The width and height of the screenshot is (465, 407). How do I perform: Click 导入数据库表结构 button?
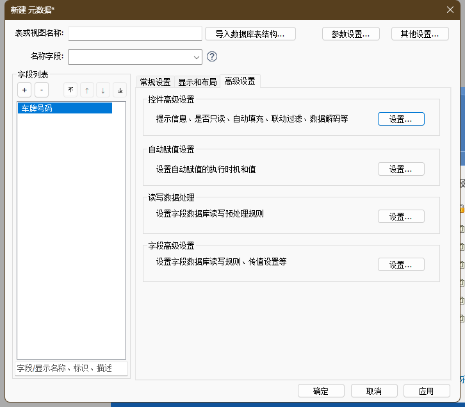[250, 34]
